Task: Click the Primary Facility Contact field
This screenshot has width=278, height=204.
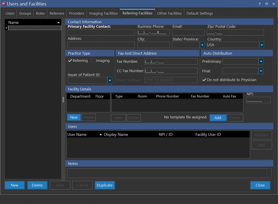Action: [101, 33]
